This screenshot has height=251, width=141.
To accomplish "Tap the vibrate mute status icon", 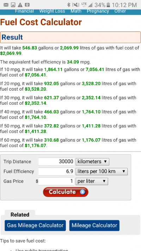I will [x=76, y=5].
